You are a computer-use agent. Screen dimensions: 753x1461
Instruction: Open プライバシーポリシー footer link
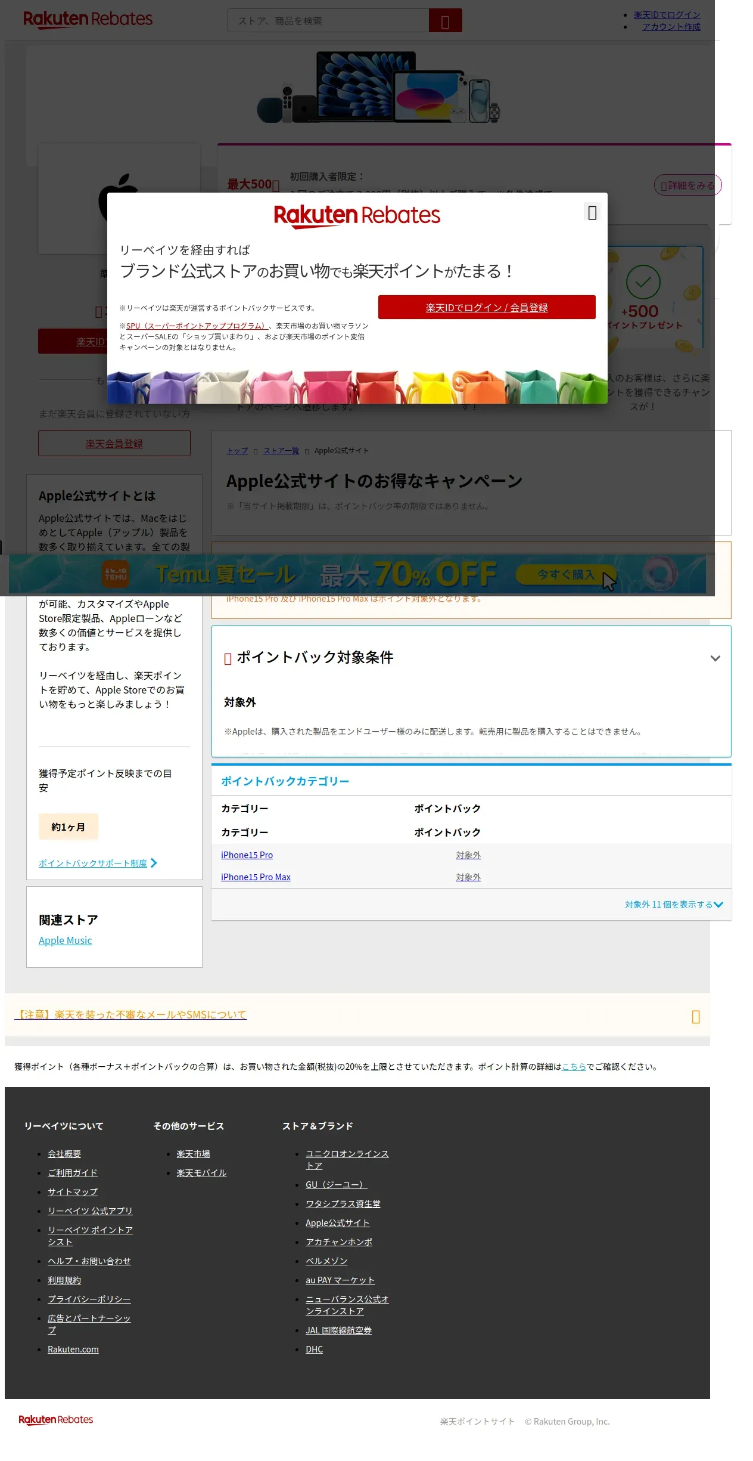click(89, 1299)
